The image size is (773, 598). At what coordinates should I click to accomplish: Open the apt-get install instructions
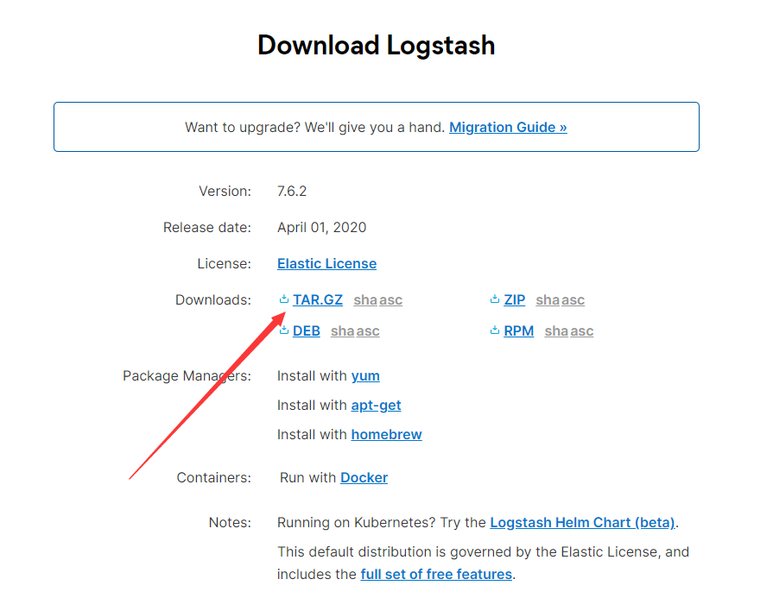[376, 405]
